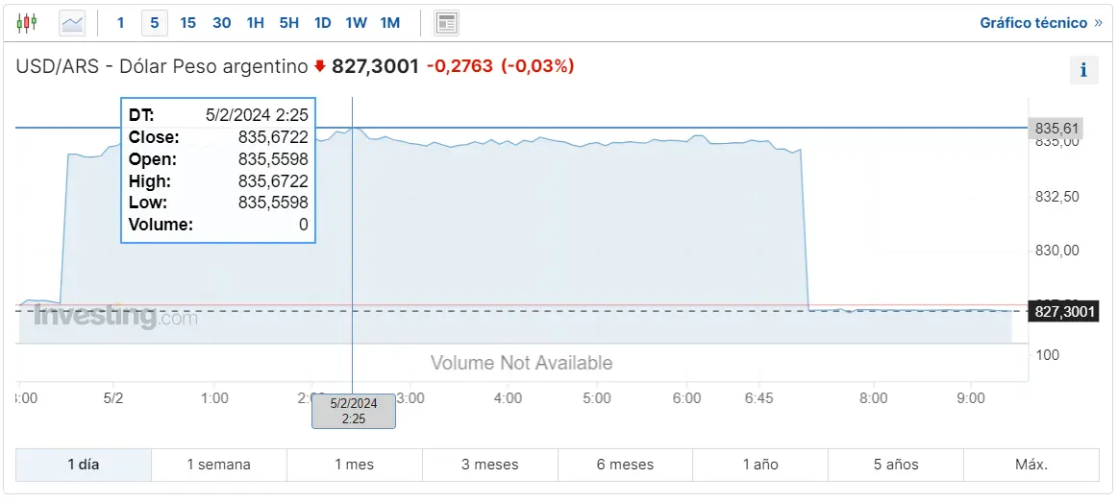Select the 5 minute interval
1118x502 pixels.
click(155, 23)
